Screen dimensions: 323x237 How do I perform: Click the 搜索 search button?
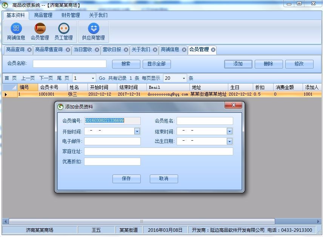[126, 64]
